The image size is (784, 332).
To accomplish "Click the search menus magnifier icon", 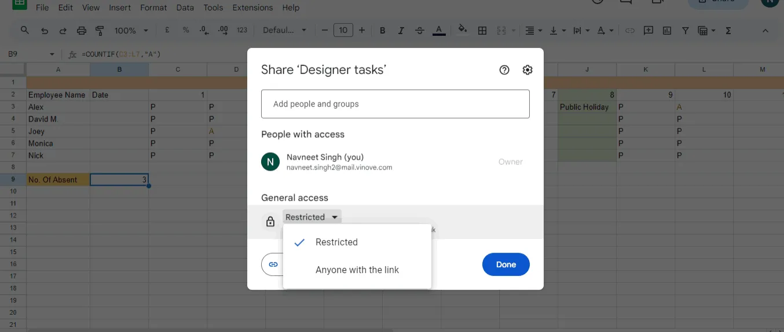I will click(24, 31).
